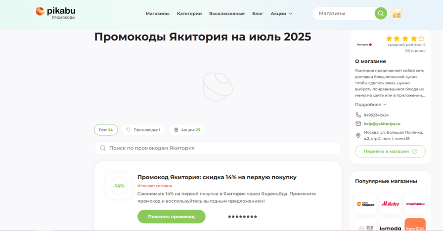This screenshot has height=231, width=443.
Task: Select the Все: 24 filter tab
Action: tap(106, 130)
